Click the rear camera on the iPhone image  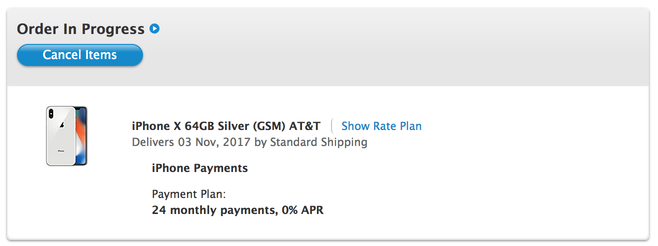coord(51,113)
